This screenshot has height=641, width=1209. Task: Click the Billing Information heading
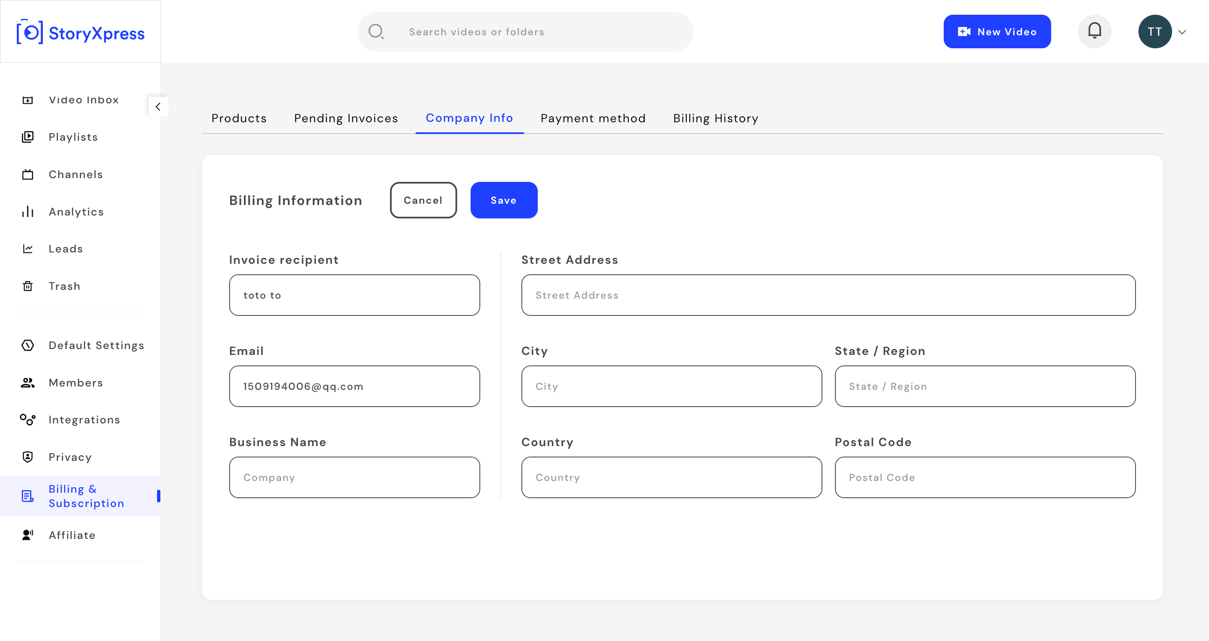(x=296, y=200)
